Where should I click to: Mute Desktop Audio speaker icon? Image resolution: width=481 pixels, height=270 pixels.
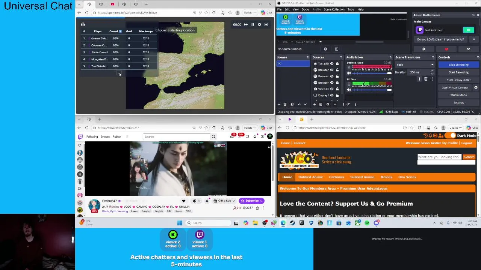point(349,73)
